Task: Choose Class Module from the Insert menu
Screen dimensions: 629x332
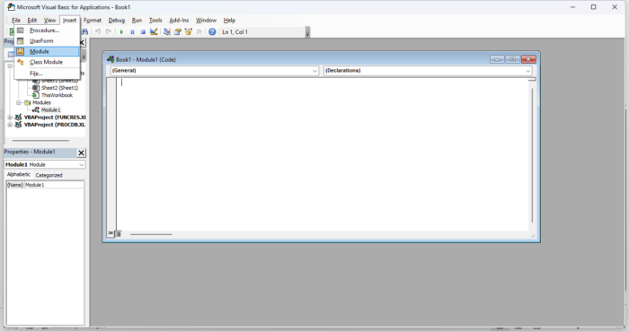Action: tap(47, 62)
